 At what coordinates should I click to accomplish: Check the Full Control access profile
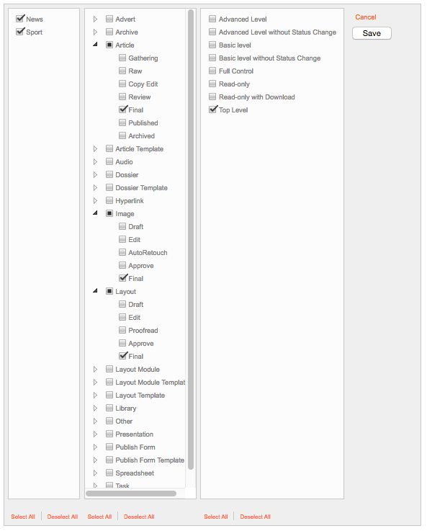(212, 71)
